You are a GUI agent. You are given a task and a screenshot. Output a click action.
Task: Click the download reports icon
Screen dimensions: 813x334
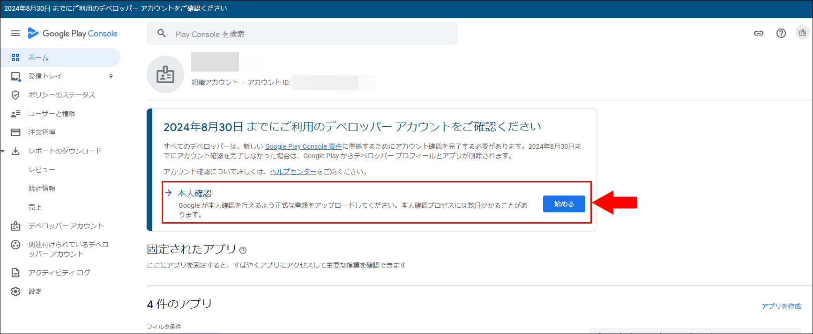coord(15,151)
